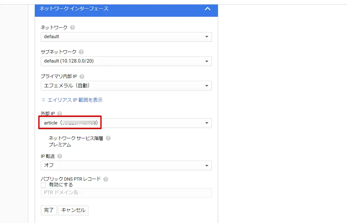Click the double-chevron icon before エイリアス IP

coord(43,100)
